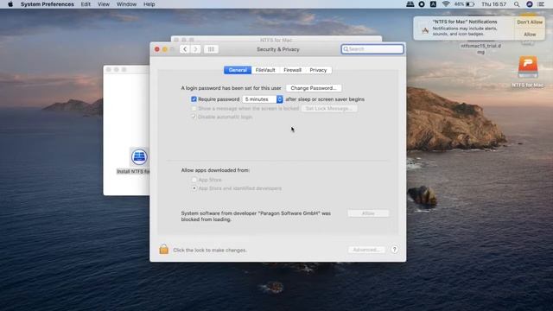The height and width of the screenshot is (311, 553).
Task: Open Spotlight search in the menu bar
Action: [517, 4]
